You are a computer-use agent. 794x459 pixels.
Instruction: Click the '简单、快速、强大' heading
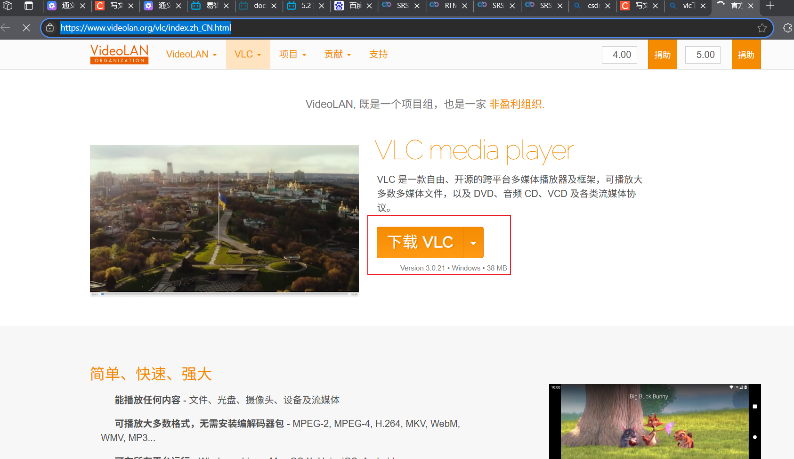151,374
